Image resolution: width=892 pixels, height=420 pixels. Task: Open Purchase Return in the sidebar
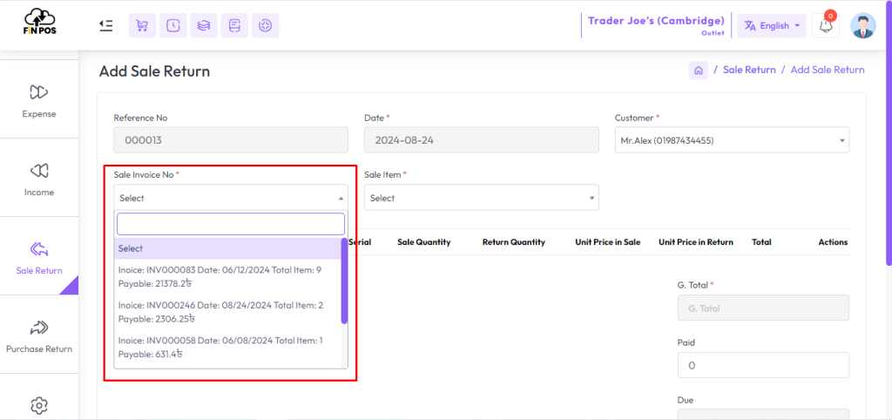39,335
